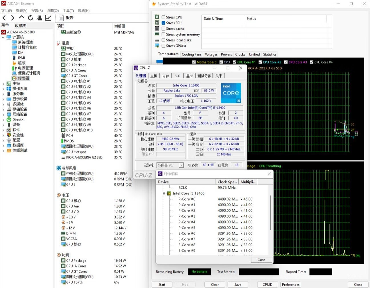Open the graph chart toolbar icon
The image size is (370, 288).
point(48,18)
